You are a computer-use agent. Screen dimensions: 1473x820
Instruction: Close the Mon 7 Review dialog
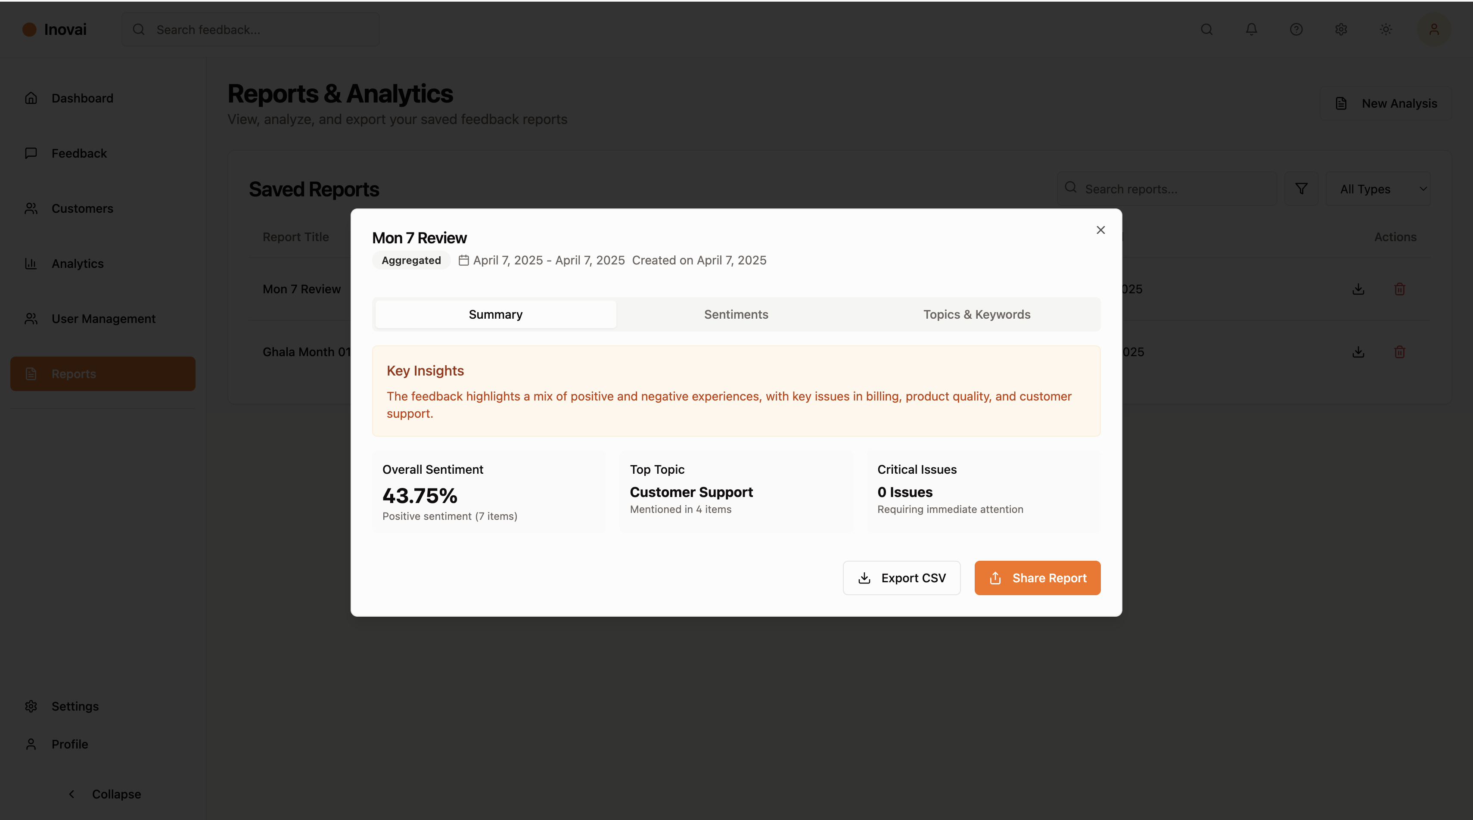point(1100,230)
